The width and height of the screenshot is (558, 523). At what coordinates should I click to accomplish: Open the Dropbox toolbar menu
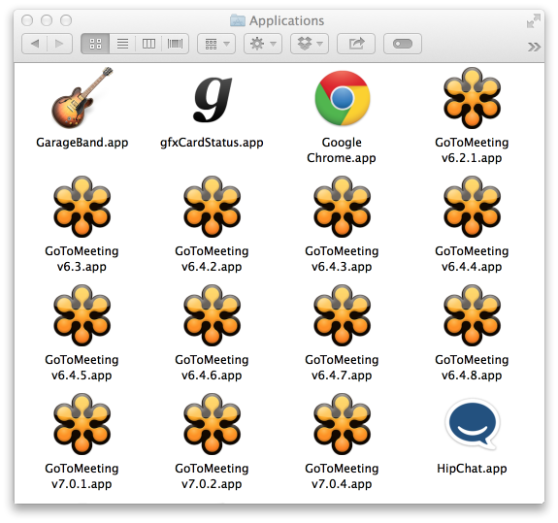[x=310, y=44]
